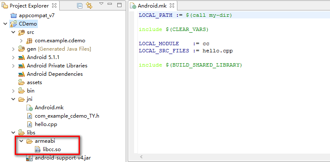Collapse the src folder
Screen dimensions: 330x162
pyautogui.click(x=13, y=32)
